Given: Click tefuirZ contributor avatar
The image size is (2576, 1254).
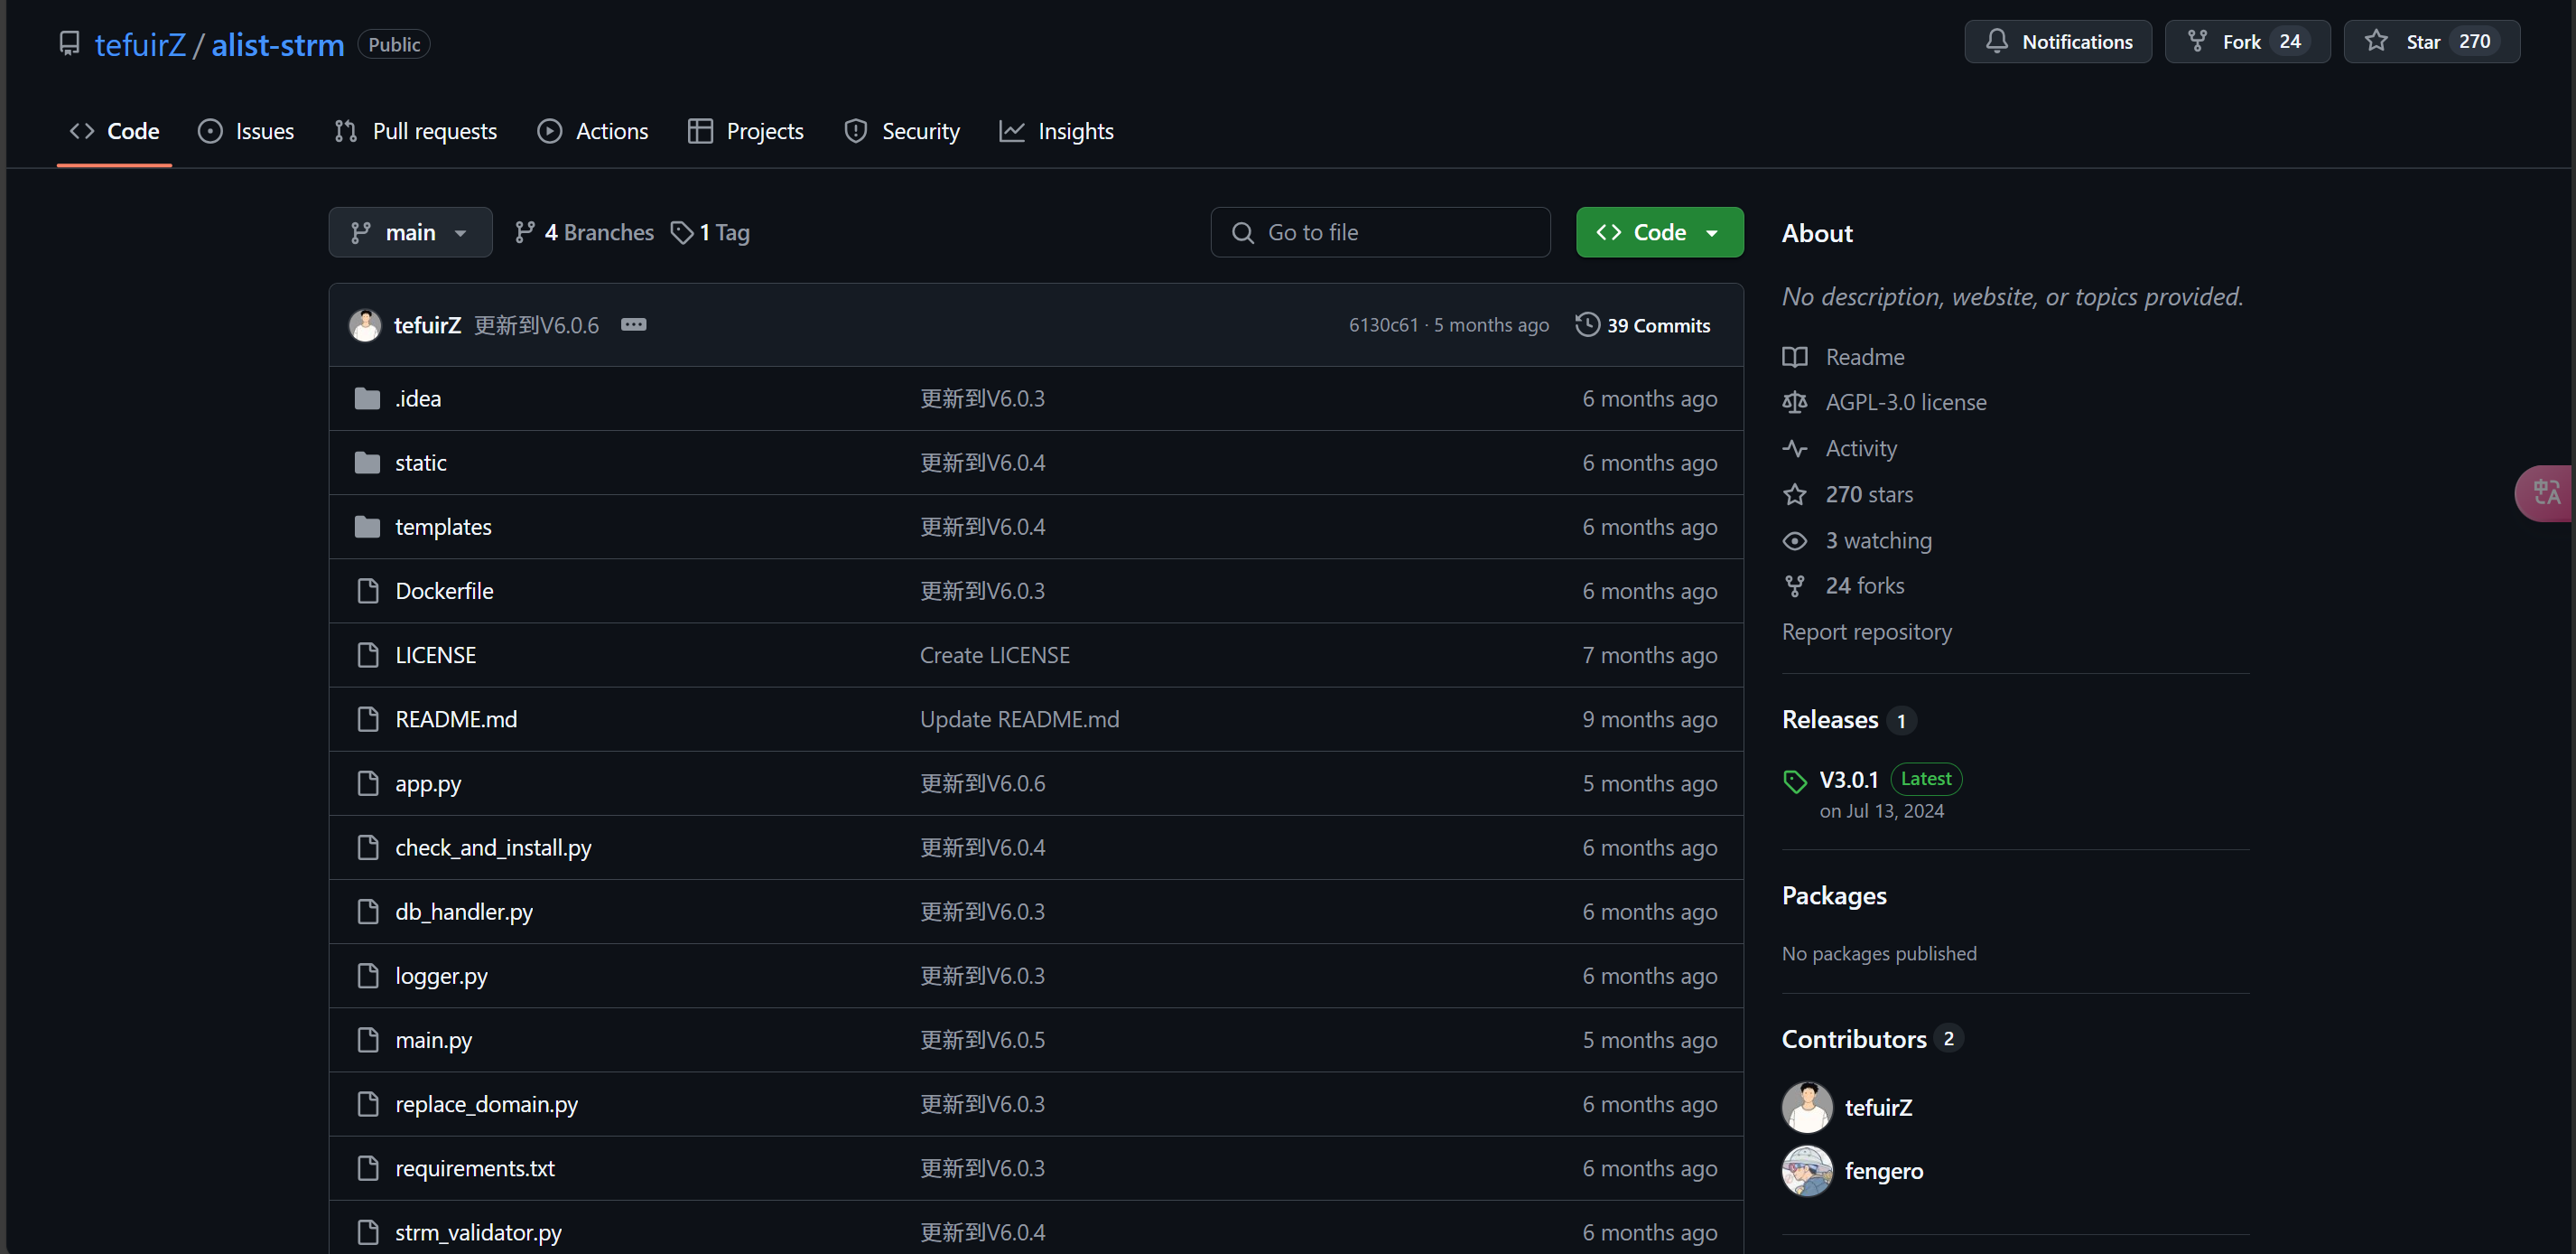Looking at the screenshot, I should 1806,1107.
